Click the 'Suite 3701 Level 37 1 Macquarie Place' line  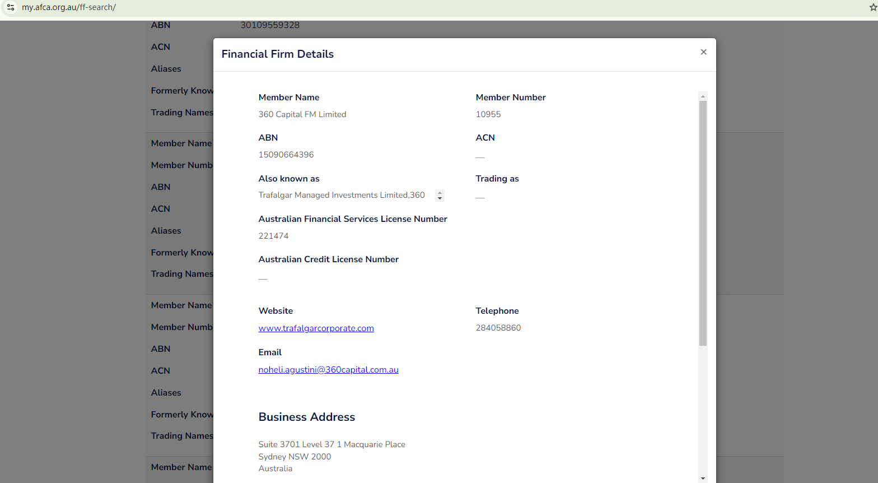332,444
